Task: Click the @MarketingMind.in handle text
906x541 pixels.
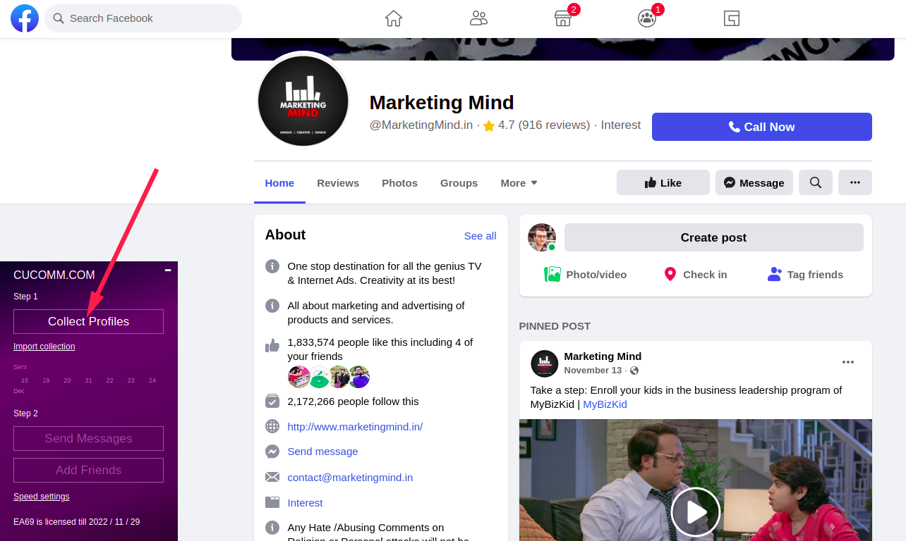Action: pos(421,125)
